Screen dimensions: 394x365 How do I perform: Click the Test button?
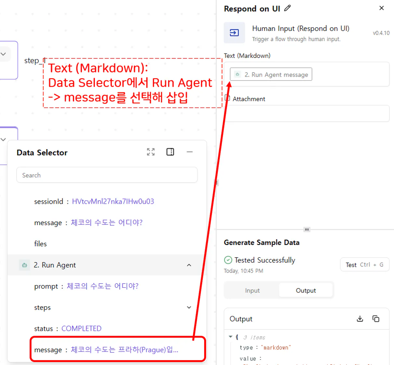click(364, 264)
